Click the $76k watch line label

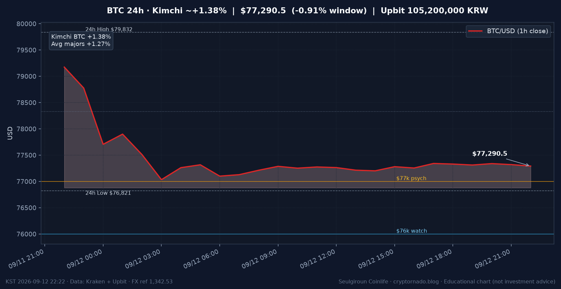(x=411, y=231)
